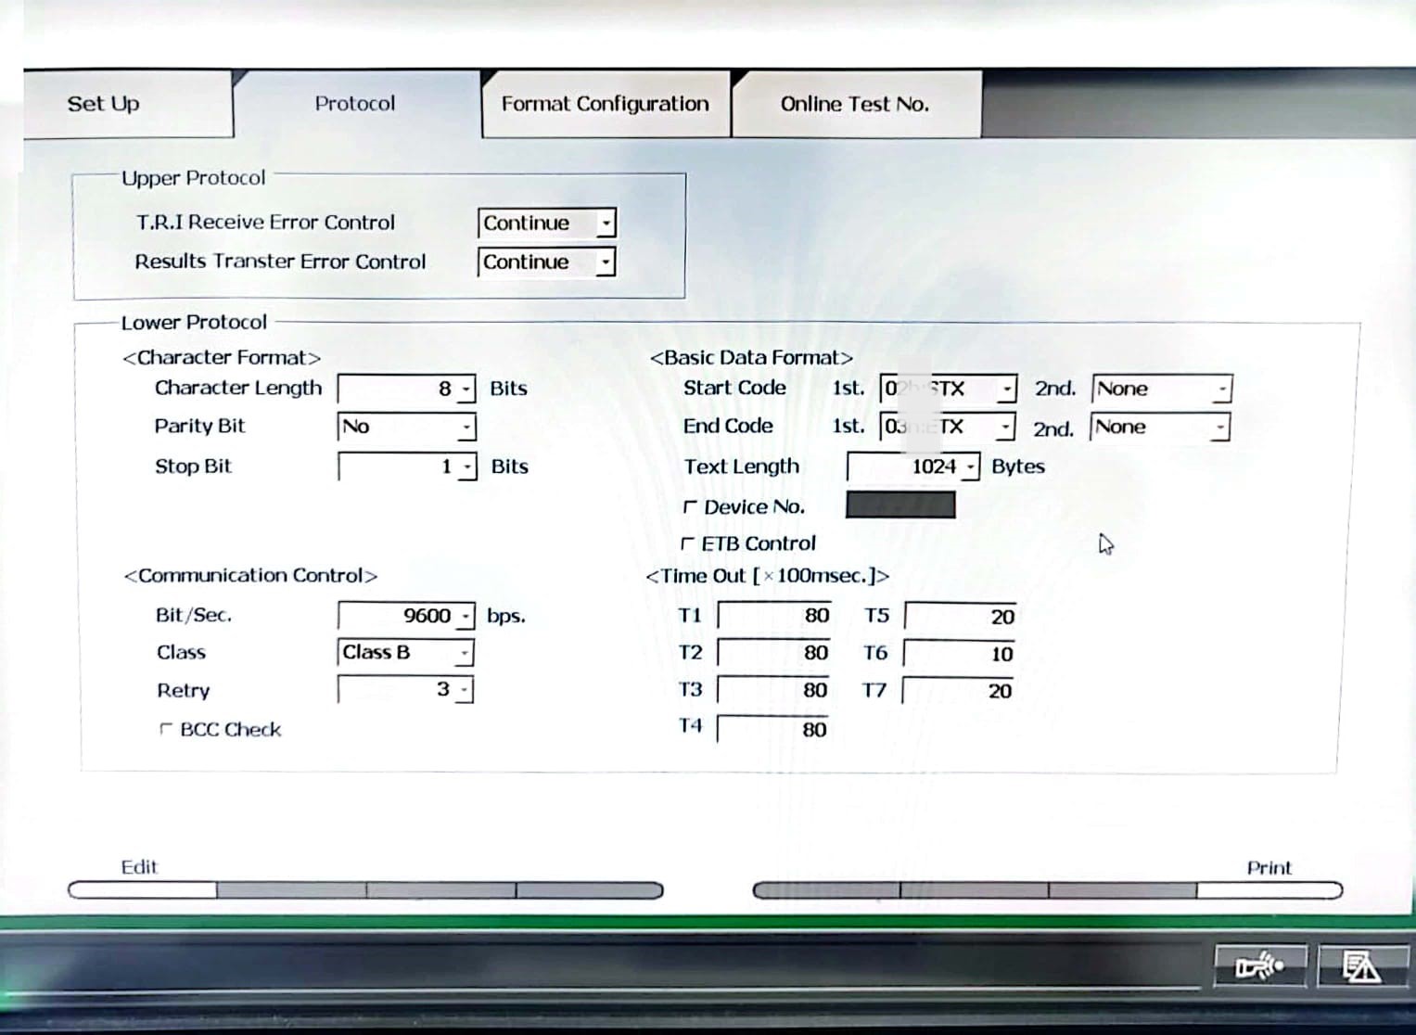Viewport: 1416px width, 1035px height.
Task: Select the T6 timeout value field
Action: coord(960,654)
